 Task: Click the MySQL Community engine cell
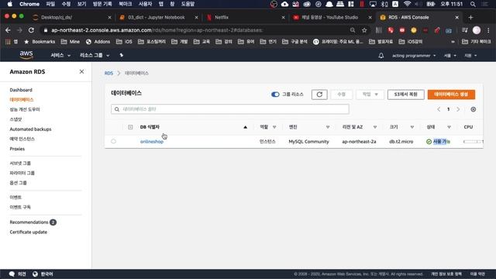308,141
